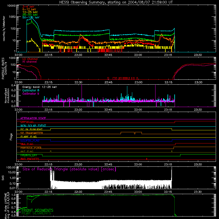Select the 3-6 keV legend label
Image resolution: width=219 pixels, height=219 pixels.
click(x=28, y=7)
